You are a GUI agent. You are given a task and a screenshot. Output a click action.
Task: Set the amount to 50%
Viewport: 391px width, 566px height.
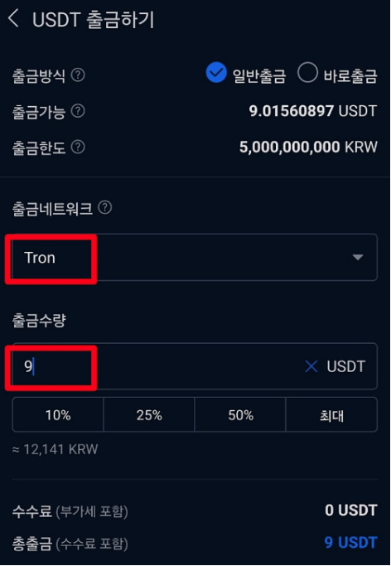pos(240,414)
